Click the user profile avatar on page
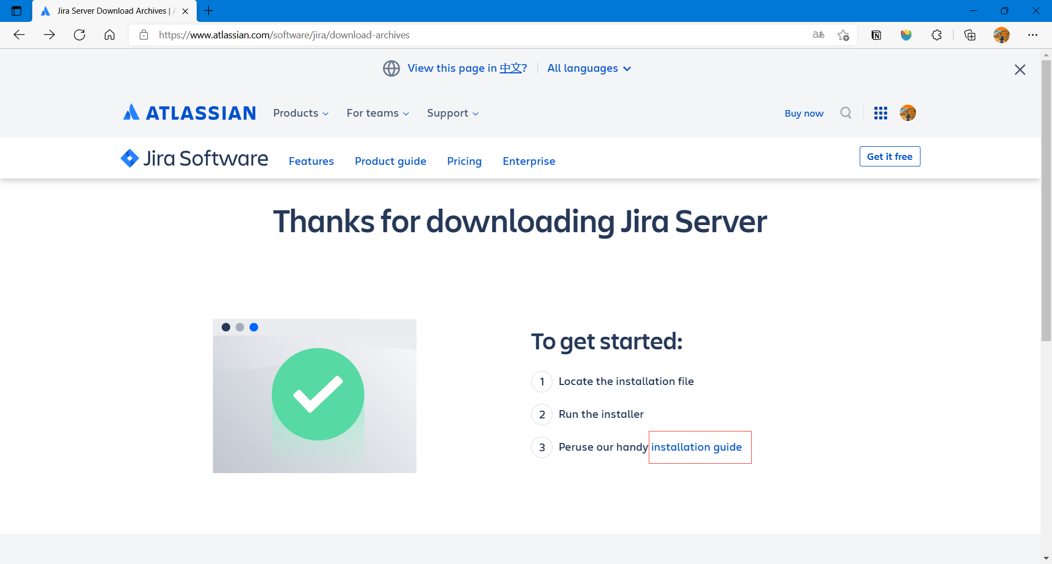The width and height of the screenshot is (1052, 564). coord(908,113)
